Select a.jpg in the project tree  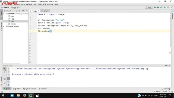12,16
